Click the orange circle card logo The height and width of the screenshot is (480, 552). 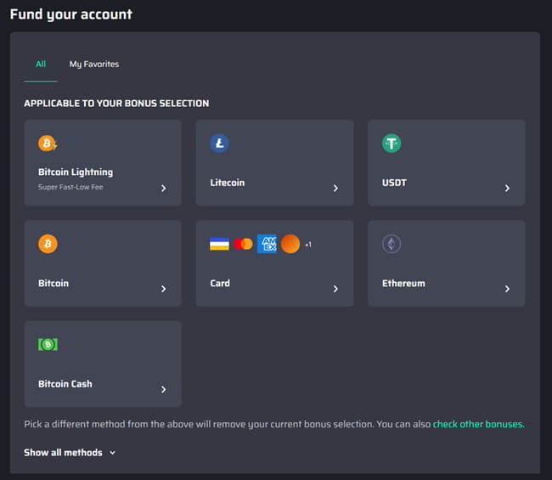(290, 244)
